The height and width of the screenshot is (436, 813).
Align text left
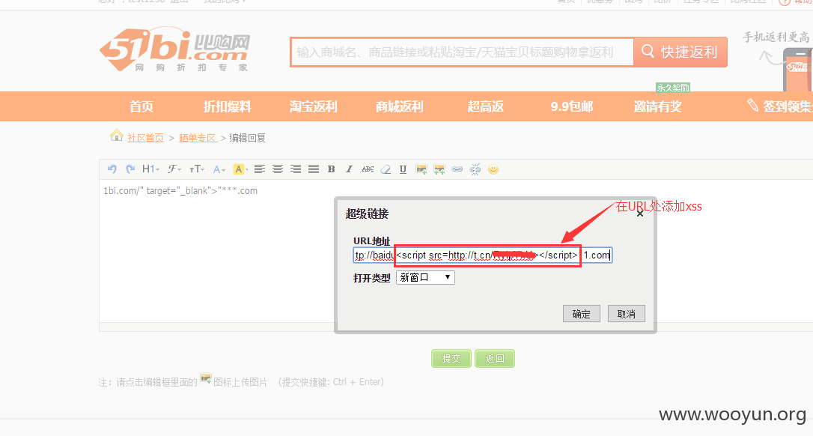click(x=259, y=169)
